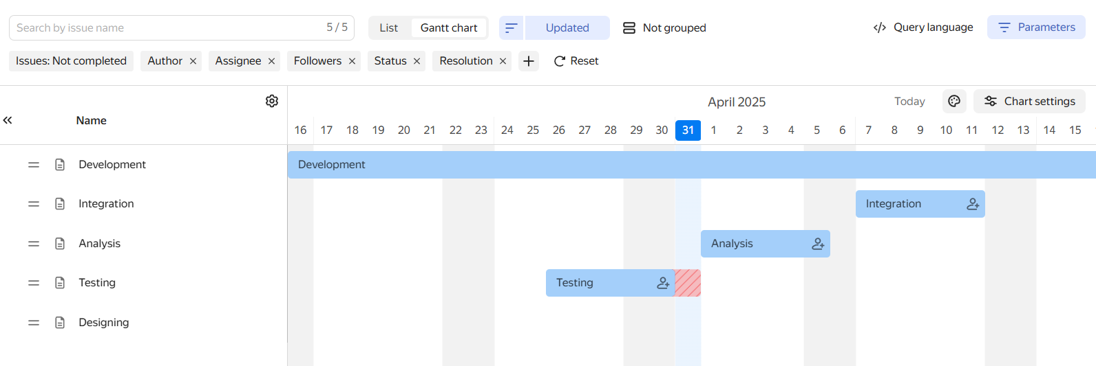Remove the Resolution filter

tap(503, 61)
